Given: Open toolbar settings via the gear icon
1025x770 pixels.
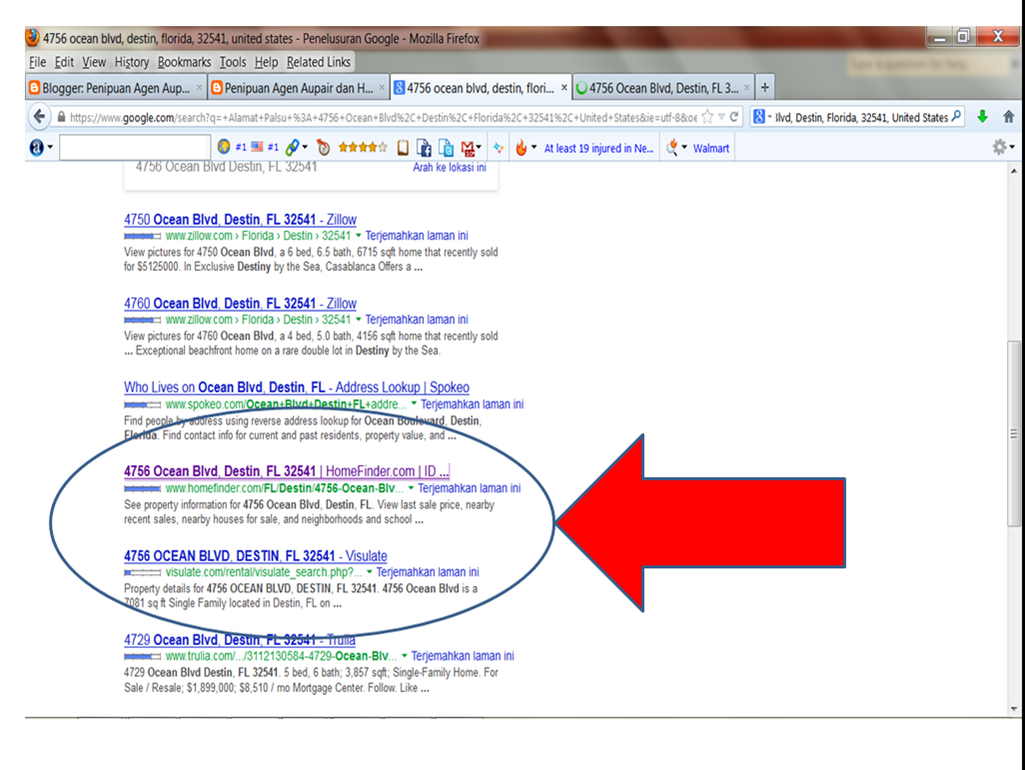Looking at the screenshot, I should click(999, 147).
